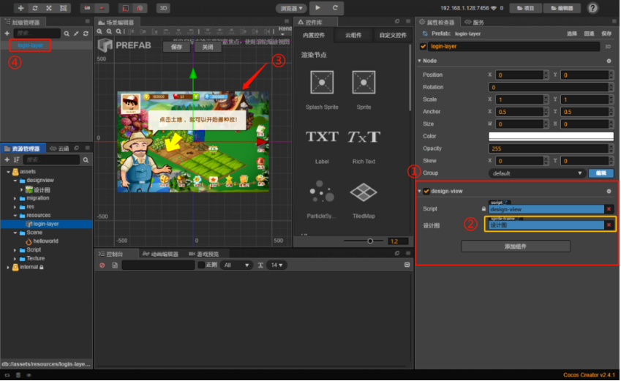Toggle the 3D view mode button
The height and width of the screenshot is (381, 621).
tap(163, 8)
